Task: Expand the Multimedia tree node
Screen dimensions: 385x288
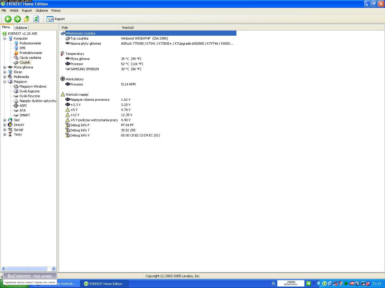Action: (x=5, y=77)
